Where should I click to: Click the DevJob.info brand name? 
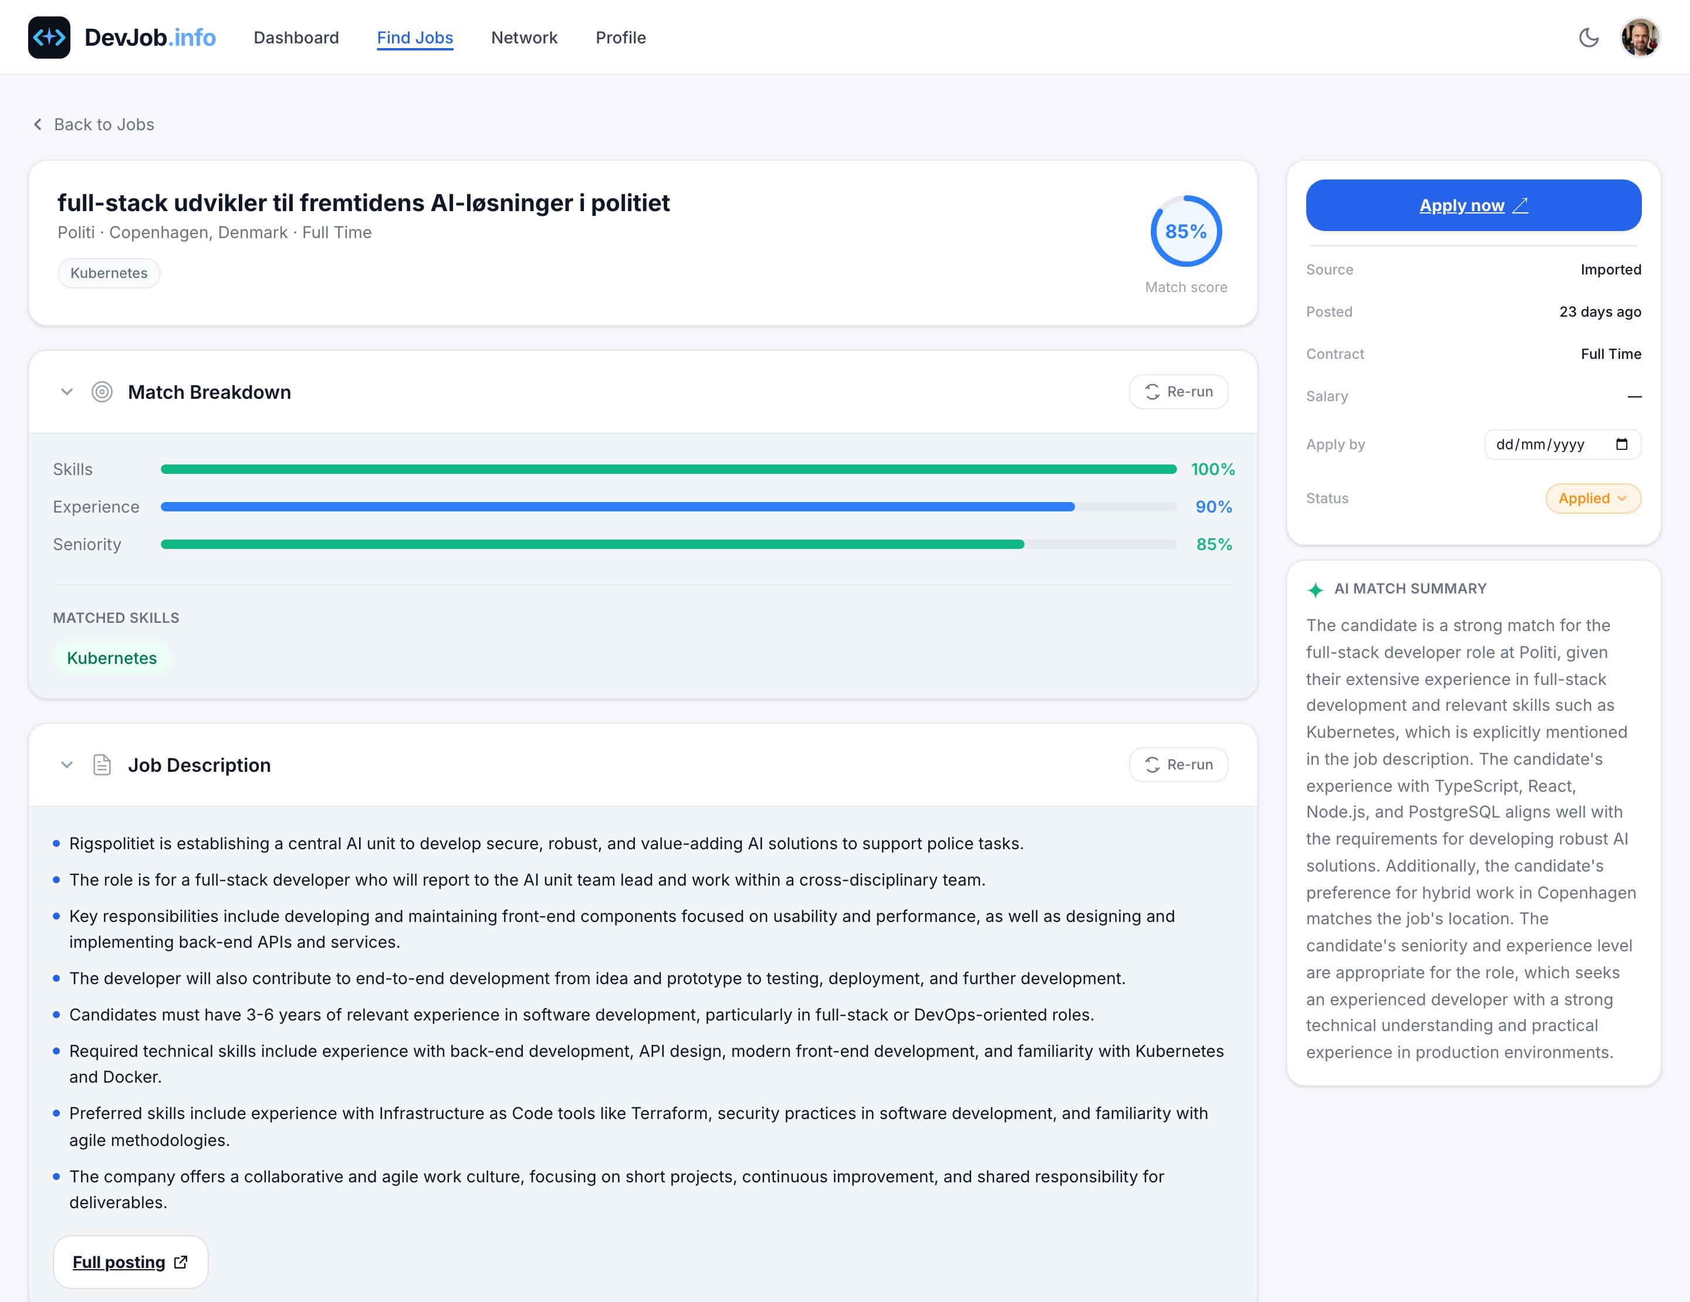pos(150,37)
